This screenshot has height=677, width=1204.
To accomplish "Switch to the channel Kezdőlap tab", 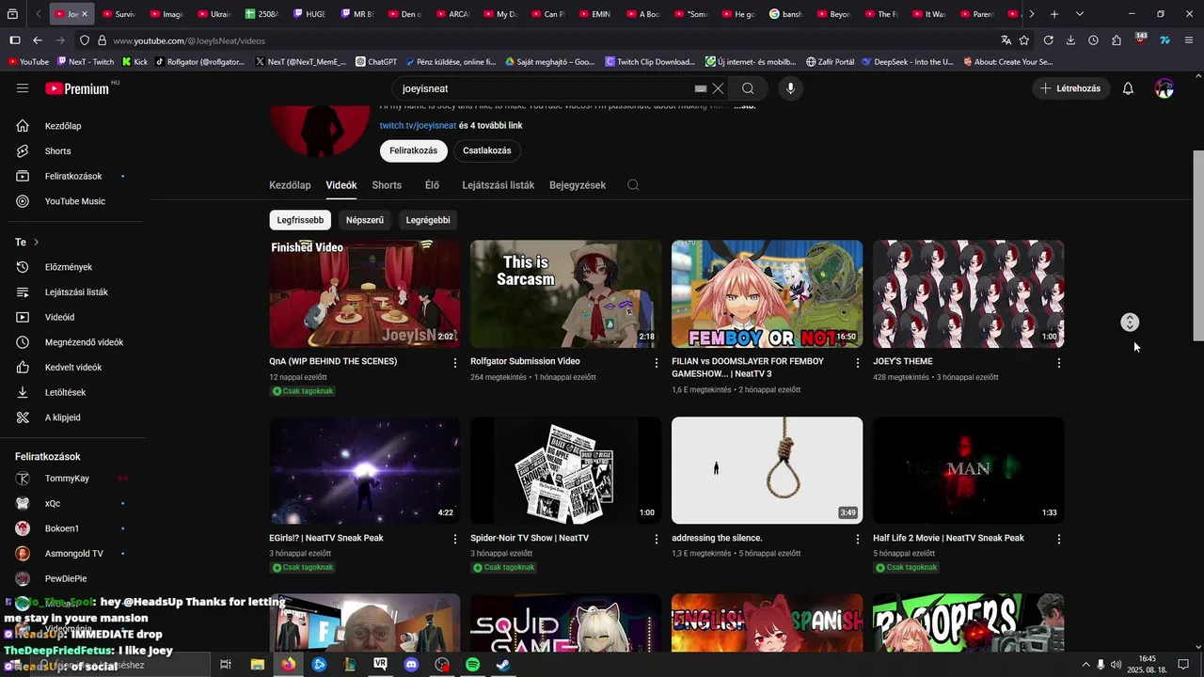I will pyautogui.click(x=290, y=185).
